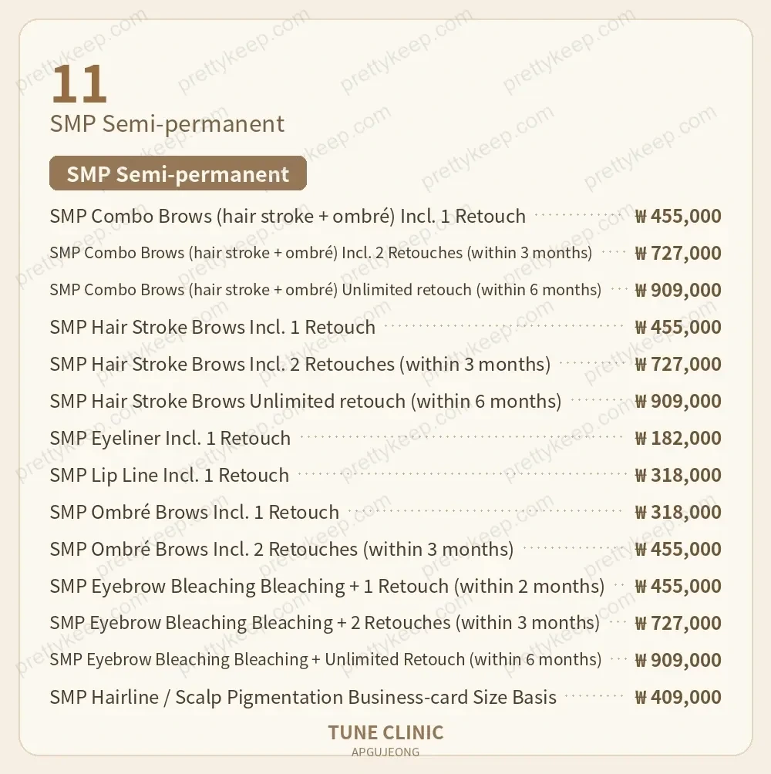Viewport: 771px width, 774px height.
Task: Click the SMP Semi-permanent brown badge
Action: pos(177,173)
